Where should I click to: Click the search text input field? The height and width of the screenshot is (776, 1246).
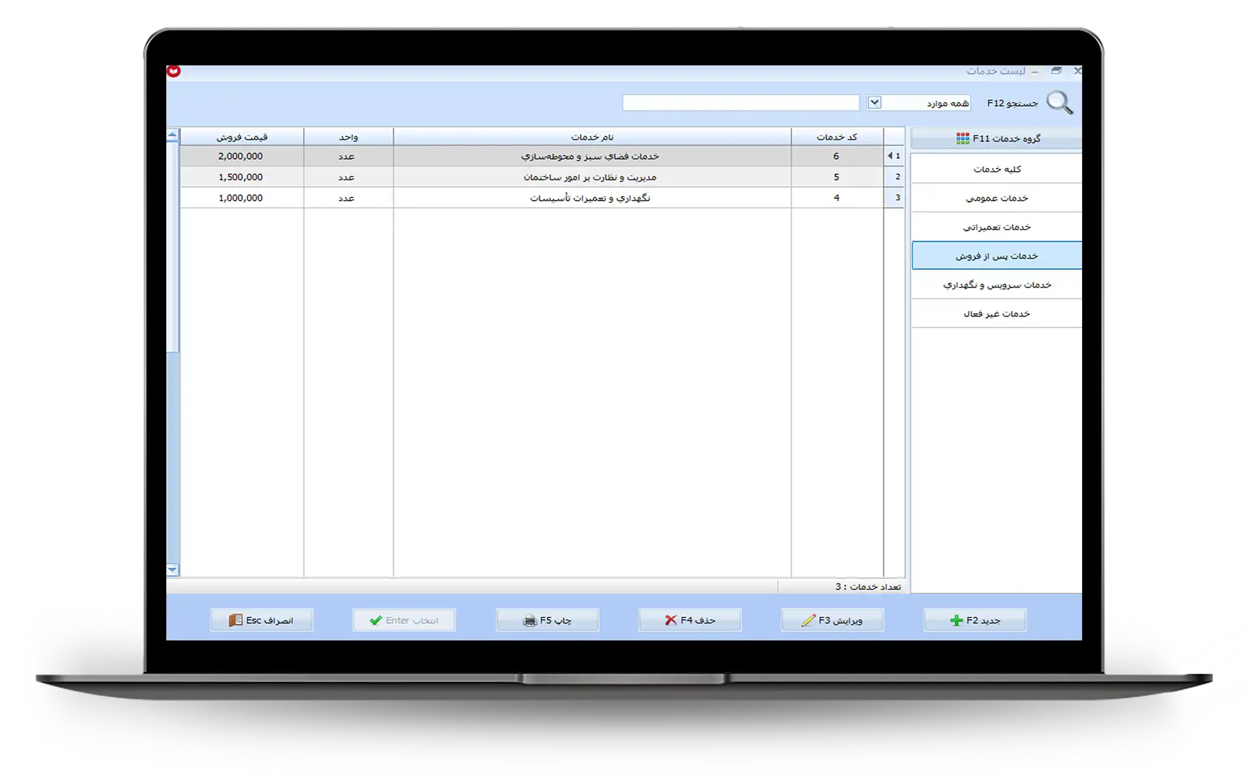coord(740,103)
